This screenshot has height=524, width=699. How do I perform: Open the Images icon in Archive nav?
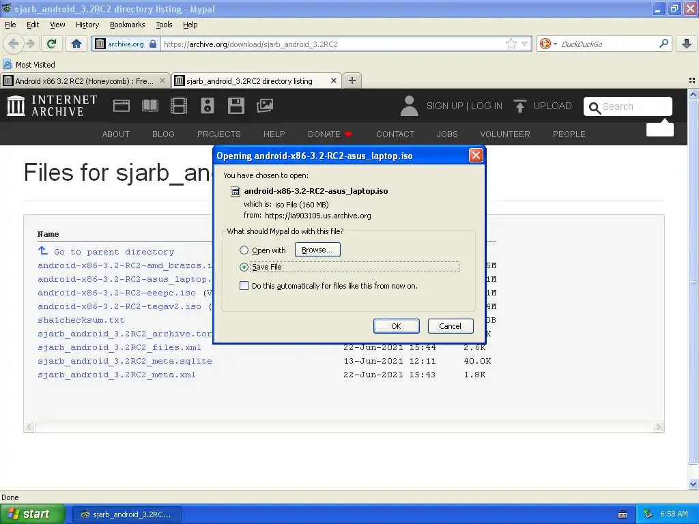tap(265, 106)
